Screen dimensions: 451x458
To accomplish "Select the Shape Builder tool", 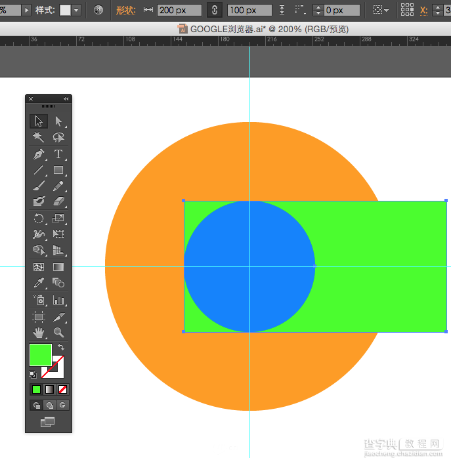I will click(39, 250).
